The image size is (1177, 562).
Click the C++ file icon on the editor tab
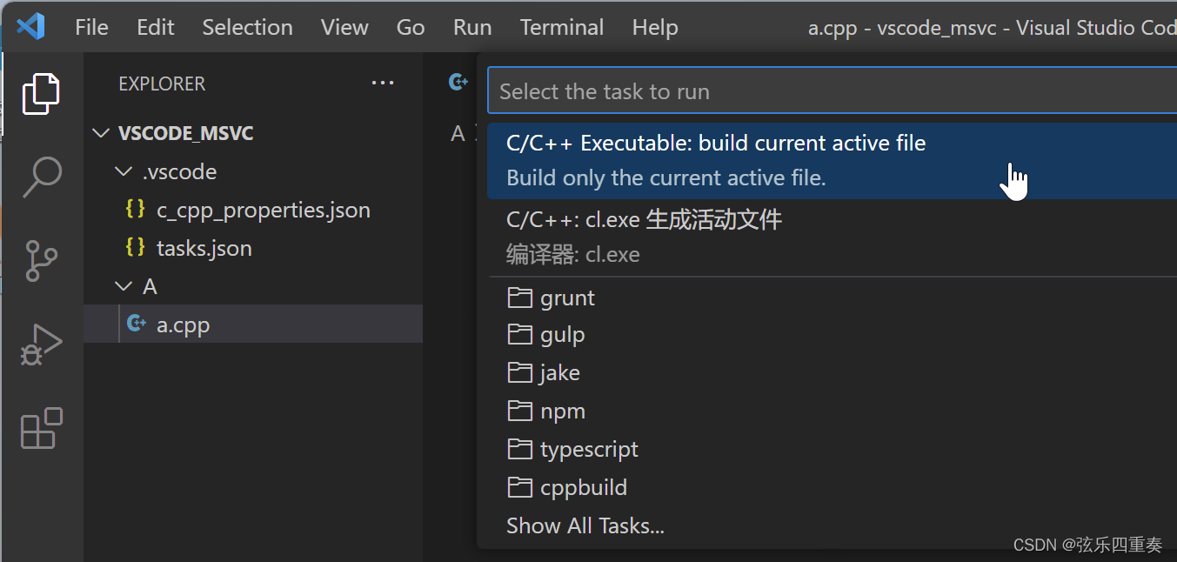(458, 82)
